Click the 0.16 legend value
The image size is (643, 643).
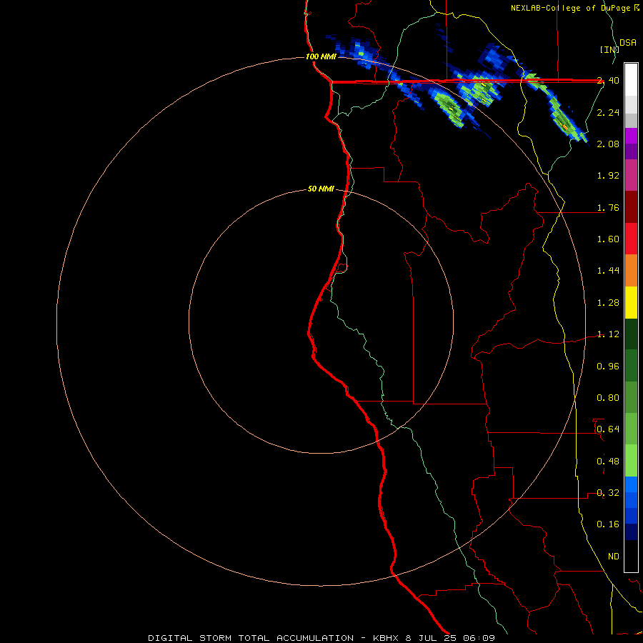(608, 524)
